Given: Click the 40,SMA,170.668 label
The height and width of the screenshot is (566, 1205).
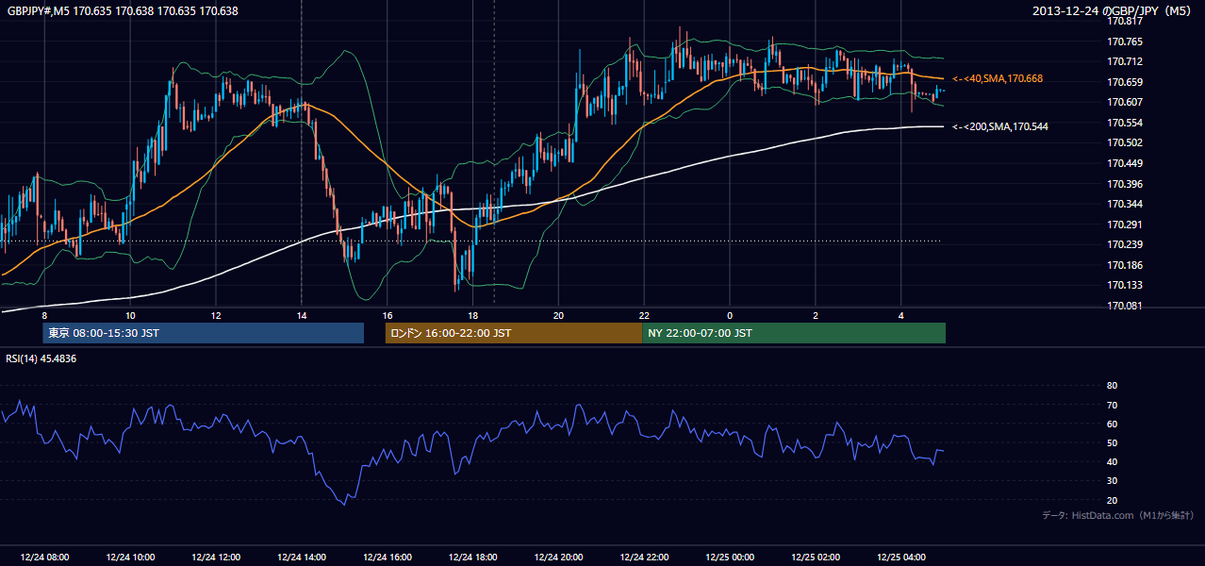Looking at the screenshot, I should coord(998,79).
